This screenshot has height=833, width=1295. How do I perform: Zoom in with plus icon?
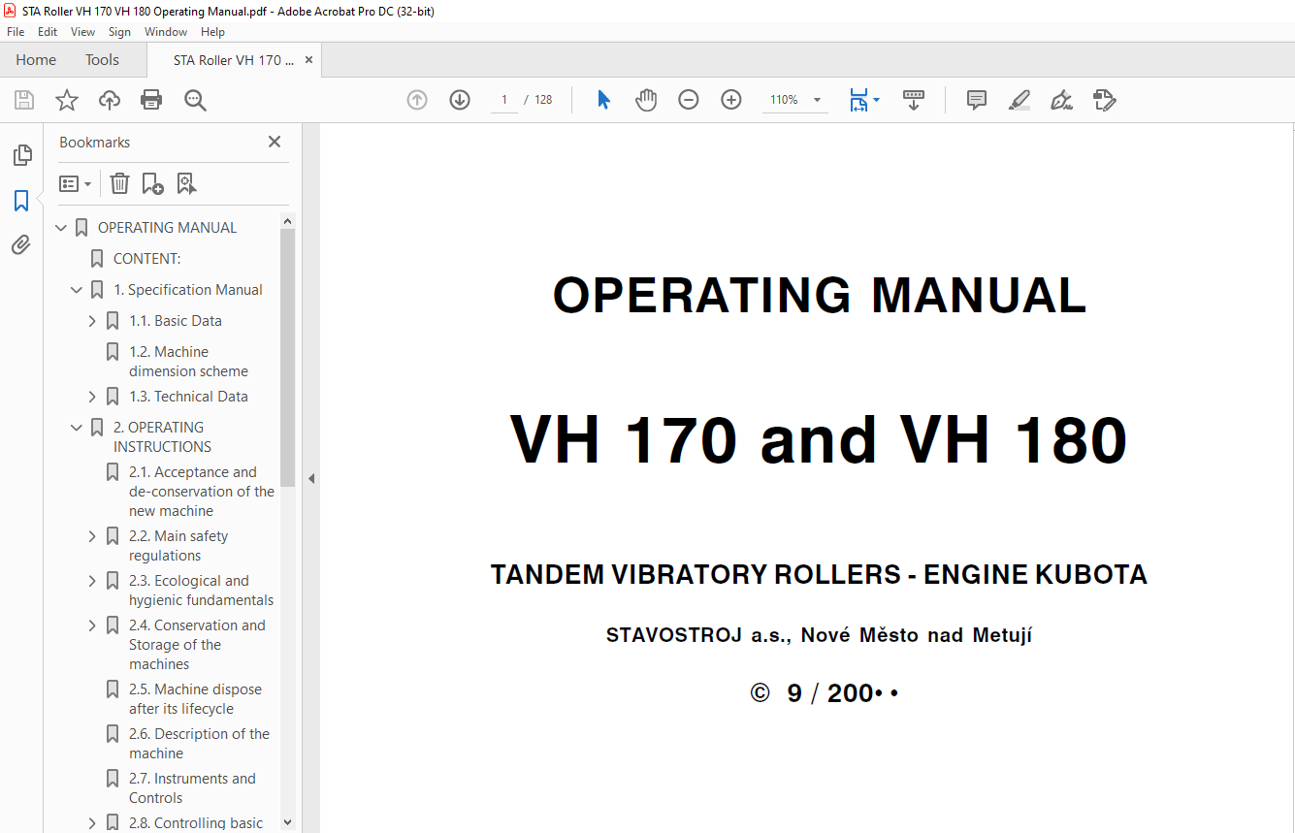731,100
